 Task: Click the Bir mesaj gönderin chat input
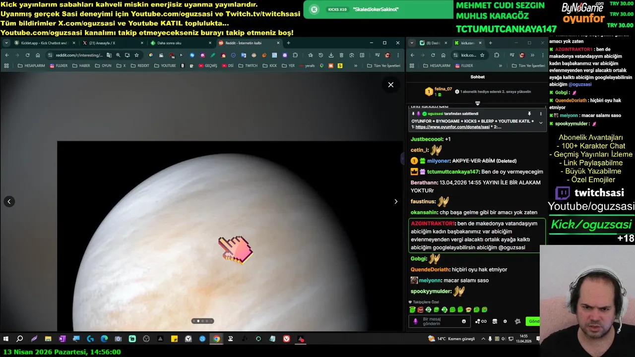point(440,321)
